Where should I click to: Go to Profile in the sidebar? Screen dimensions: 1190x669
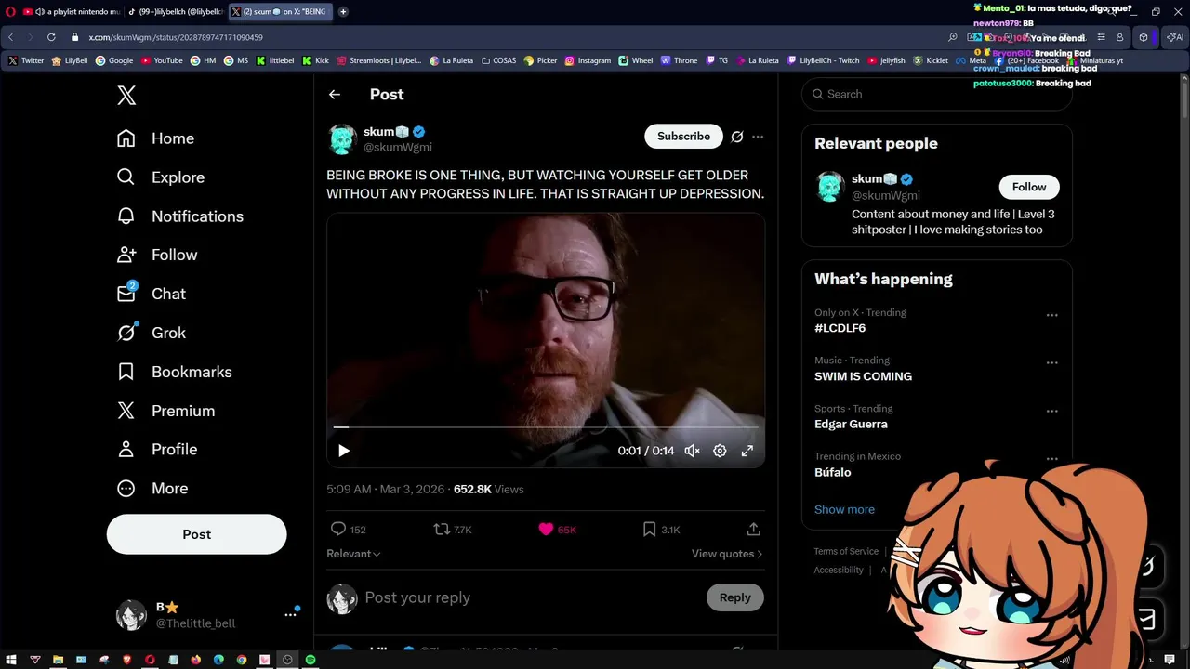click(156, 450)
